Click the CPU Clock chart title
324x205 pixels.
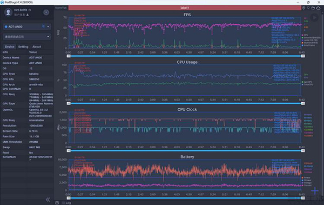187,109
